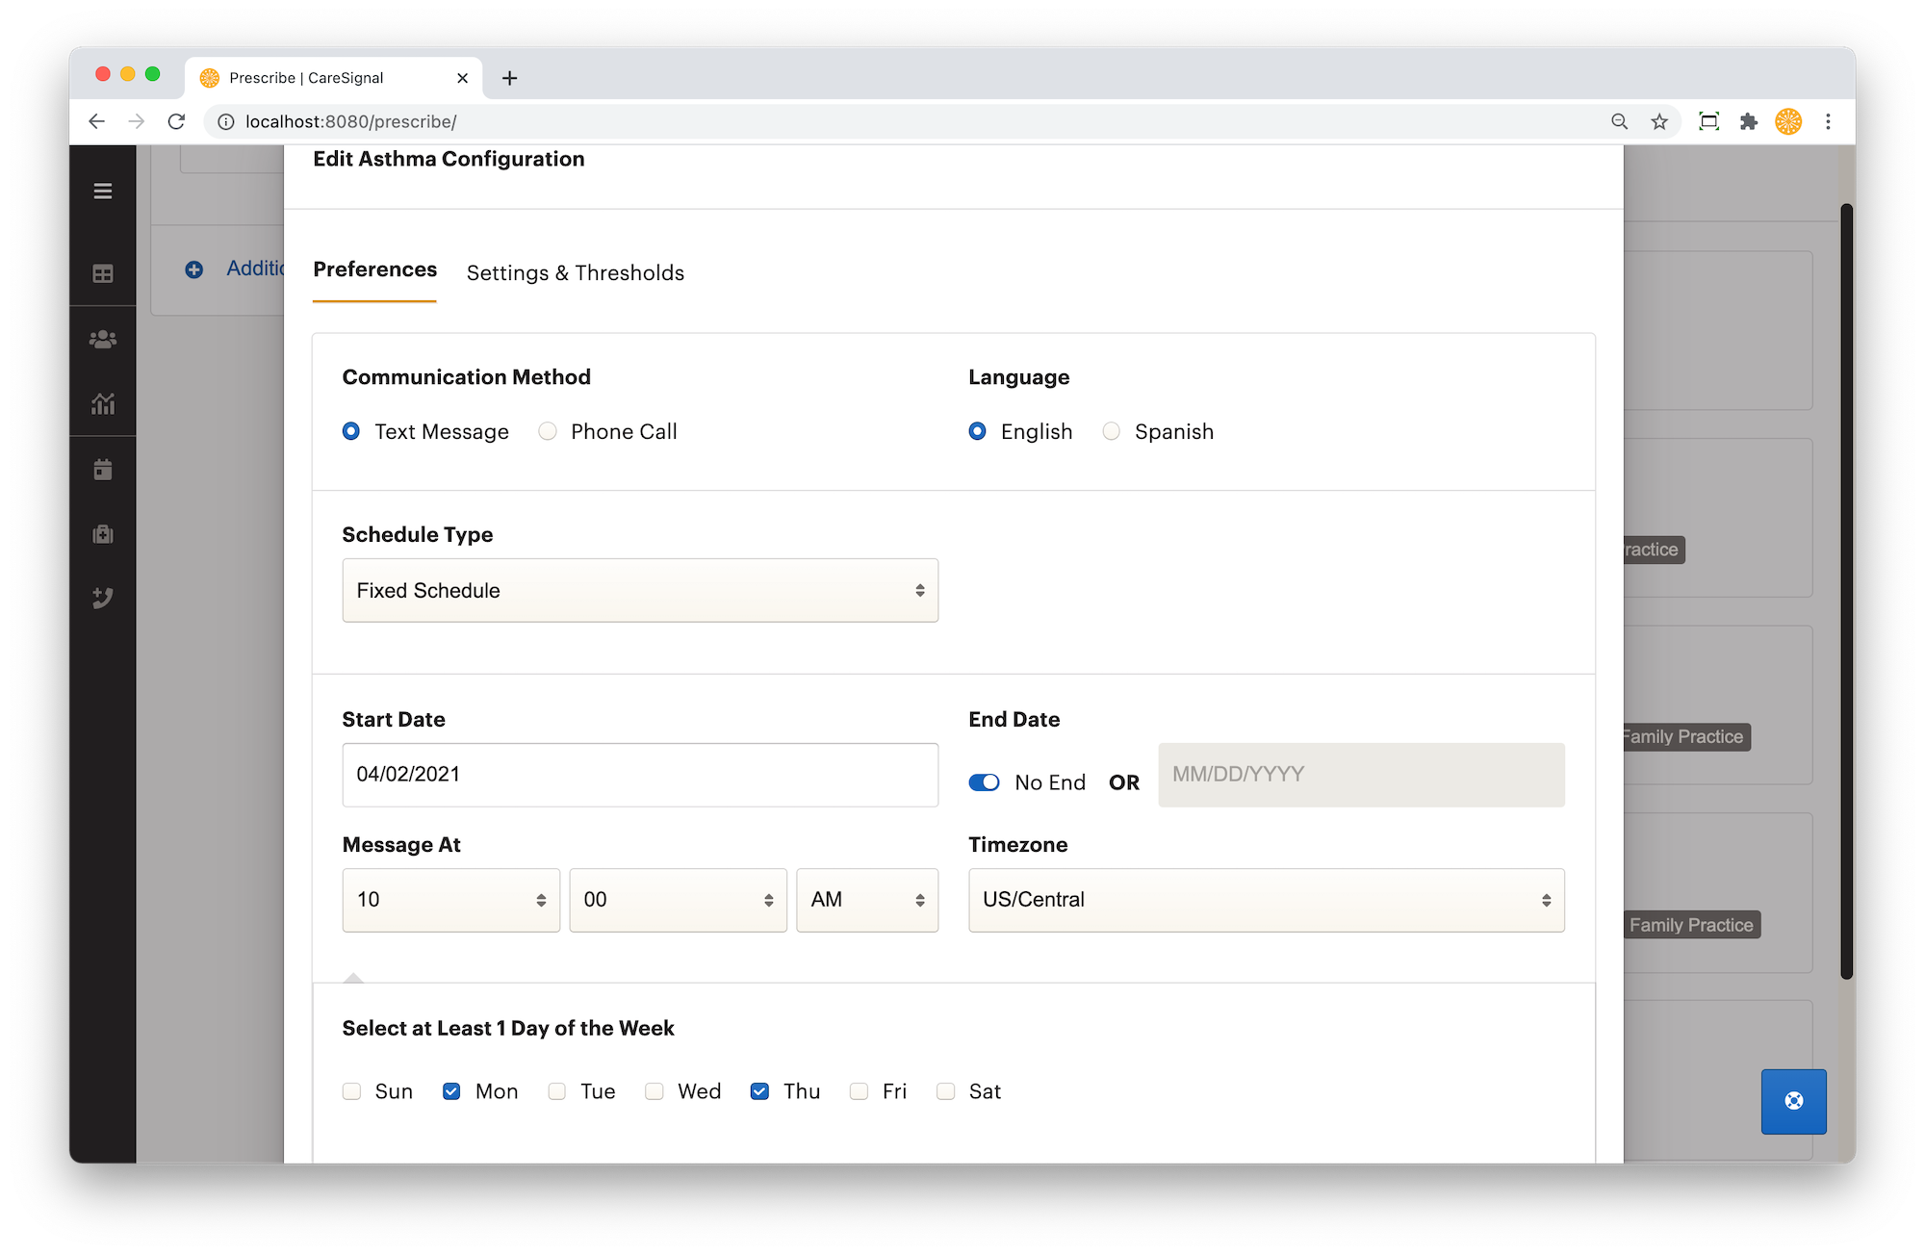The image size is (1925, 1255).
Task: Open the medical kit icon in sidebar
Action: tap(103, 534)
